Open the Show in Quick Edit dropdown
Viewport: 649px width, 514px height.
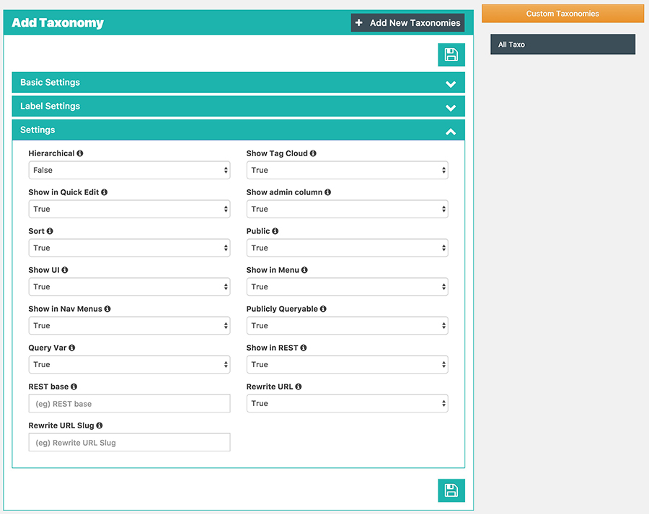(x=129, y=209)
